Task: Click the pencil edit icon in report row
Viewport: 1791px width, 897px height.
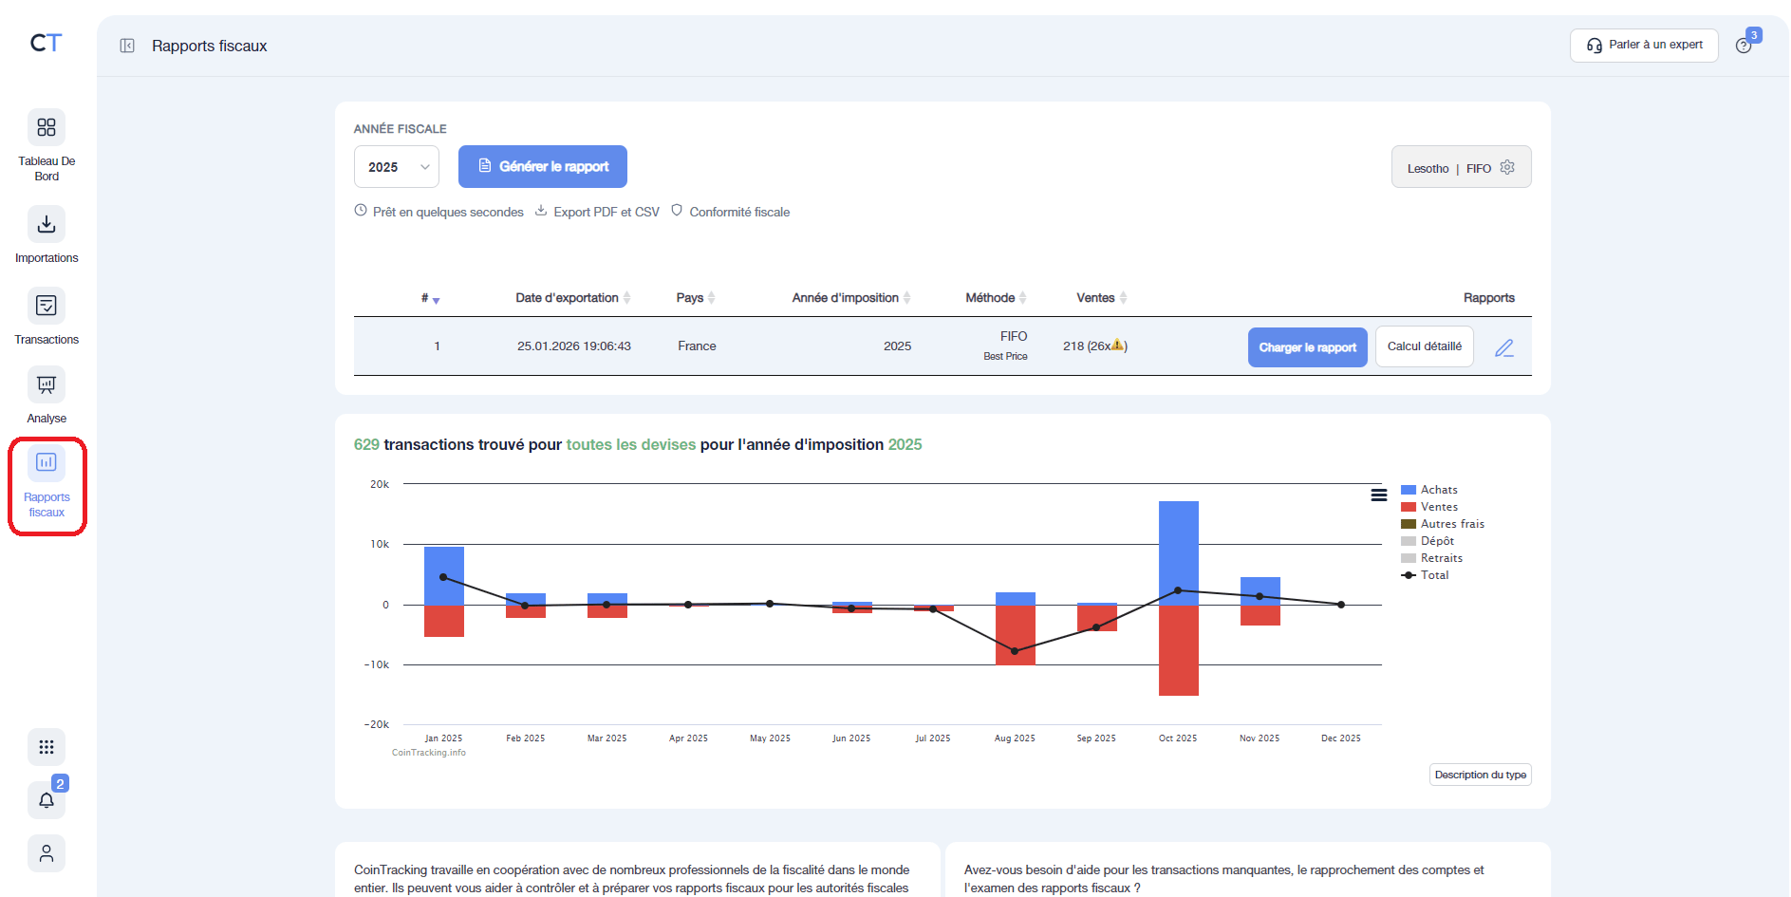Action: [1504, 347]
